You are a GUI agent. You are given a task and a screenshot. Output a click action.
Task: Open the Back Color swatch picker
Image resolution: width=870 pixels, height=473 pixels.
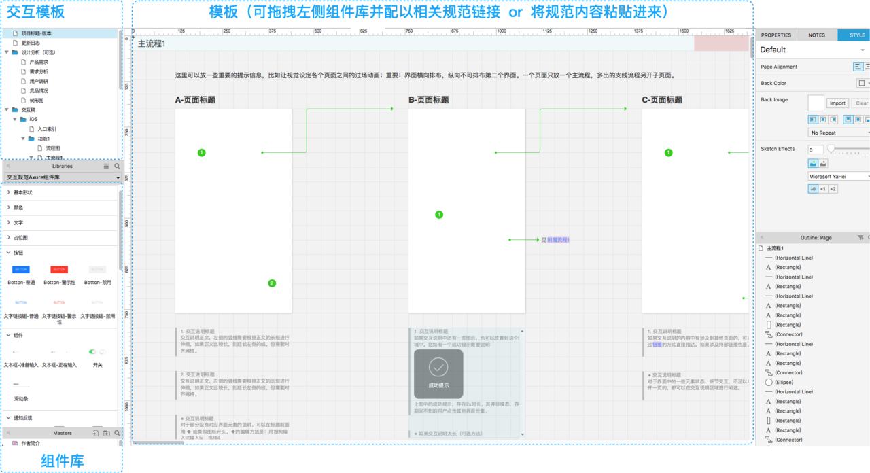862,83
